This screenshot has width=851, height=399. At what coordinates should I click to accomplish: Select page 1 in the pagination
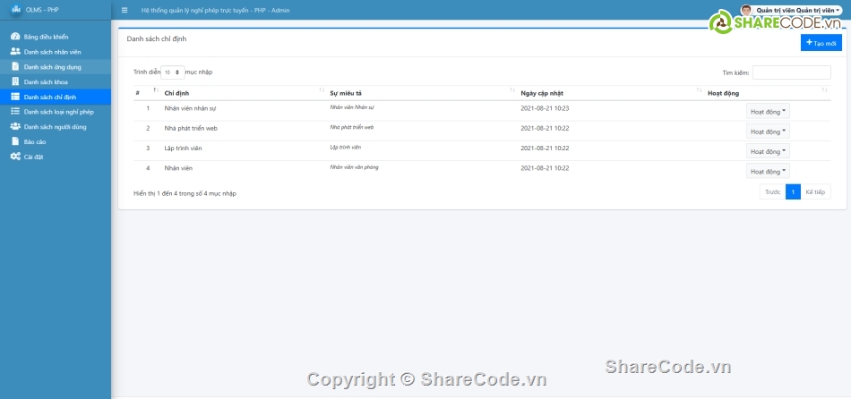[793, 191]
